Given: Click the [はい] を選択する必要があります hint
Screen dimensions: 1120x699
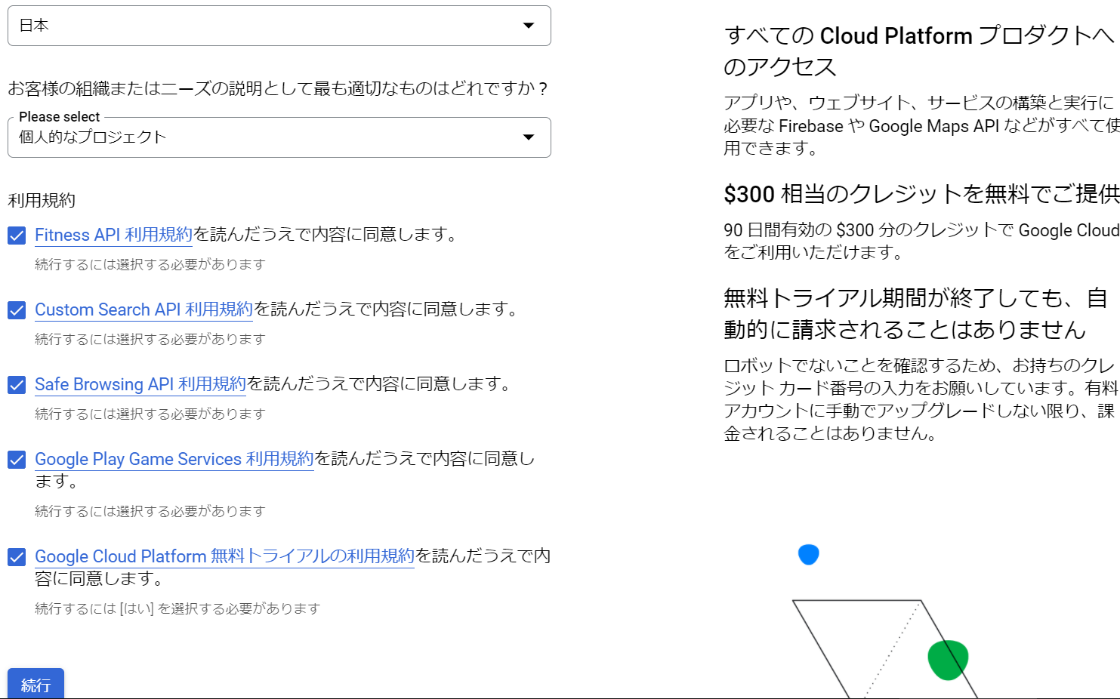Looking at the screenshot, I should [x=177, y=608].
